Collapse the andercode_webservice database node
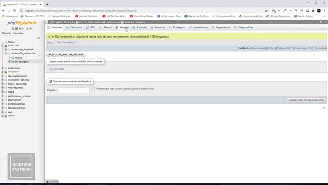Screen dimensions: 328x185 click(x=6, y=53)
